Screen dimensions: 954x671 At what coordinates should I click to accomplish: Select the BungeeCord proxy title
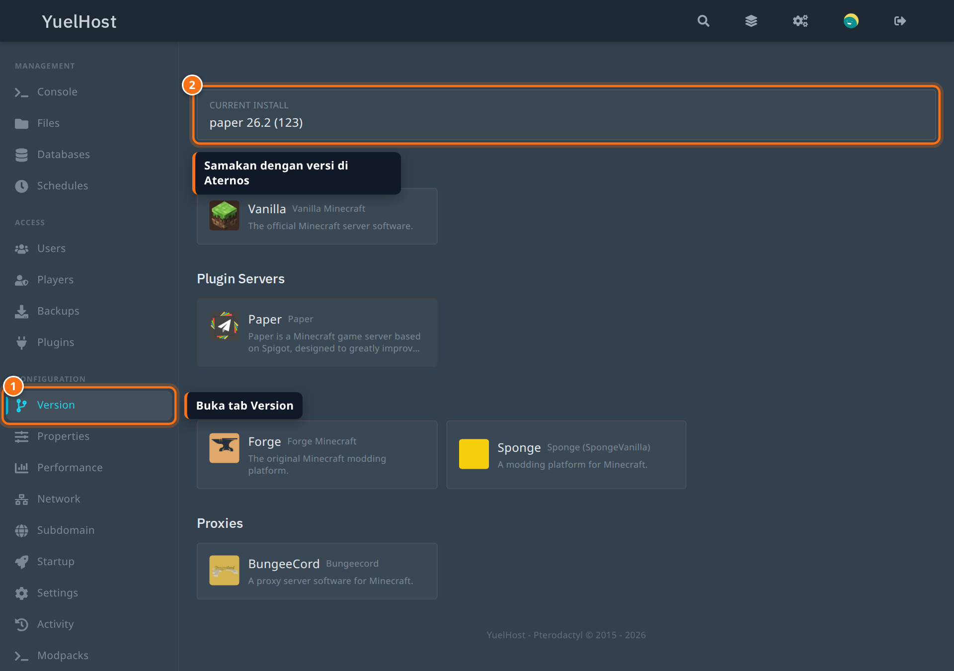tap(284, 564)
